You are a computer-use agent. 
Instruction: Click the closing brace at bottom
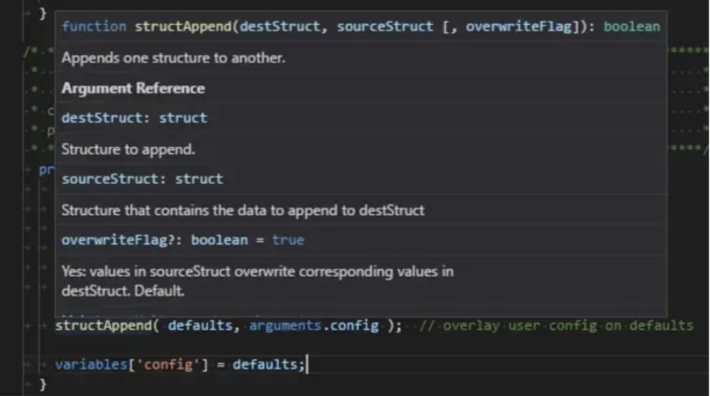pos(43,385)
